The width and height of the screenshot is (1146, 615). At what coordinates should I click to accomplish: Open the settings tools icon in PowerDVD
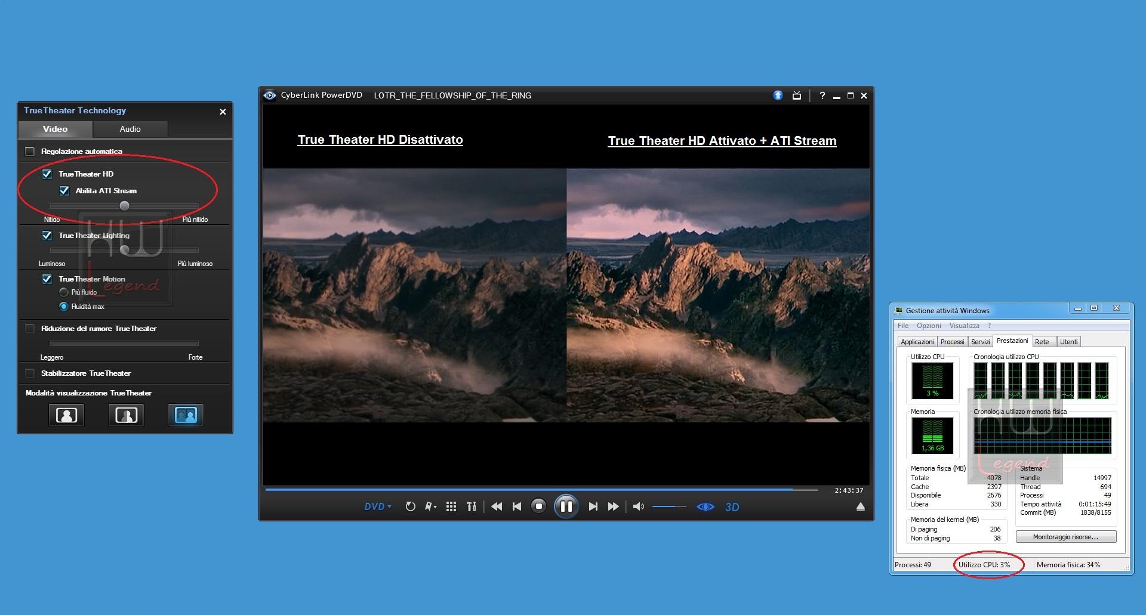472,506
